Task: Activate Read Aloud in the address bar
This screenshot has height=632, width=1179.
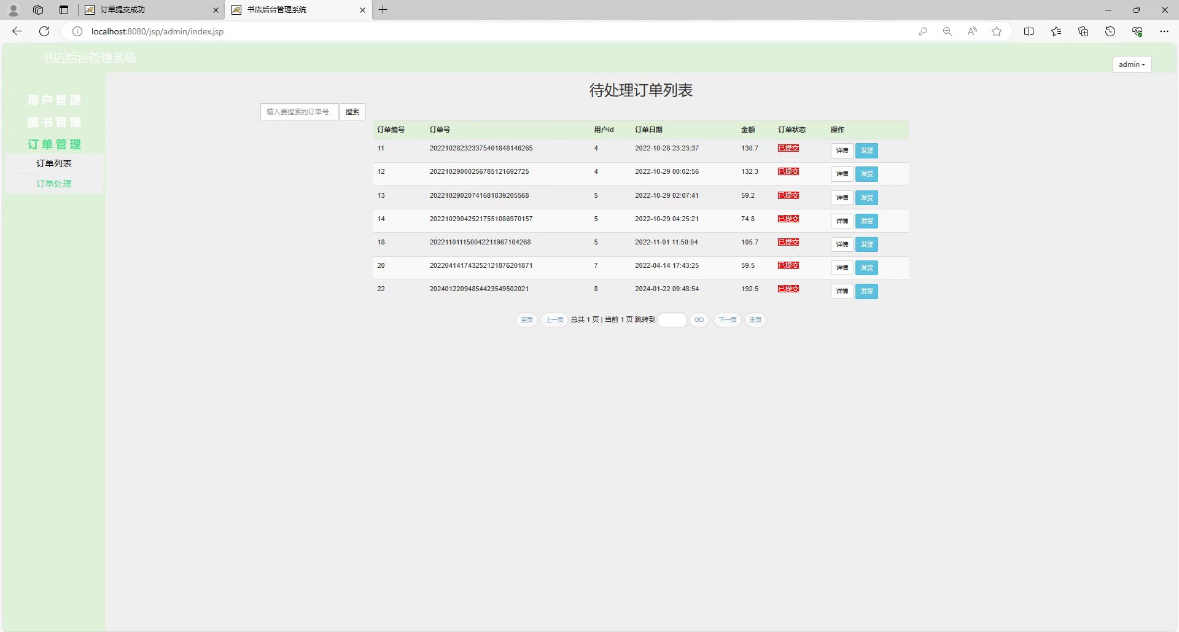Action: click(x=972, y=31)
